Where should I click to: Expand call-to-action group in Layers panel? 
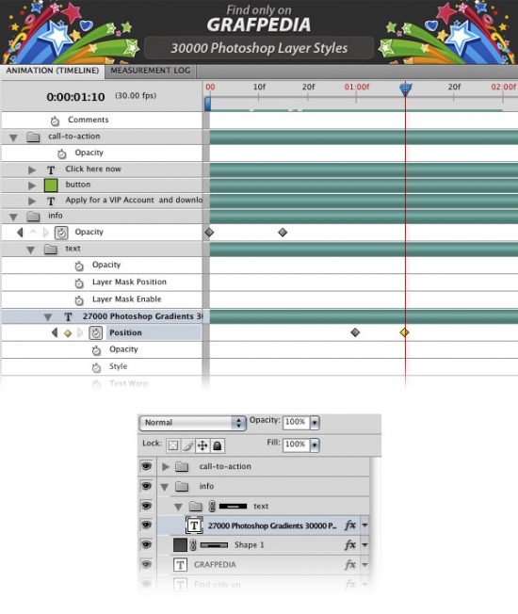click(166, 467)
